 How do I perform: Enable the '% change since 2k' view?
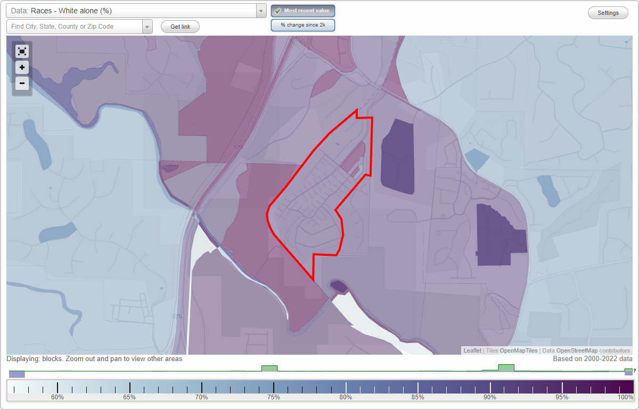pos(302,24)
